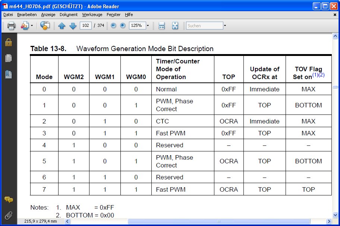Viewport: 340px width, 226px height.
Task: Open dropdown arrow next to collaborate icon
Action: coord(32,26)
